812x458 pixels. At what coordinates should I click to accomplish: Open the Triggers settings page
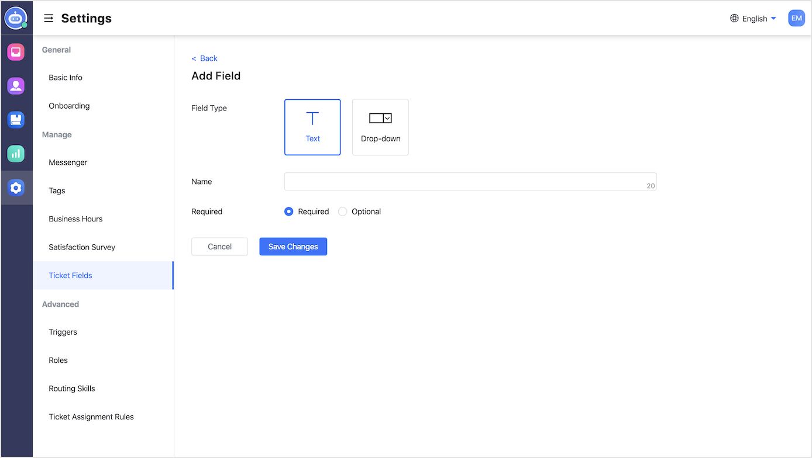(63, 332)
